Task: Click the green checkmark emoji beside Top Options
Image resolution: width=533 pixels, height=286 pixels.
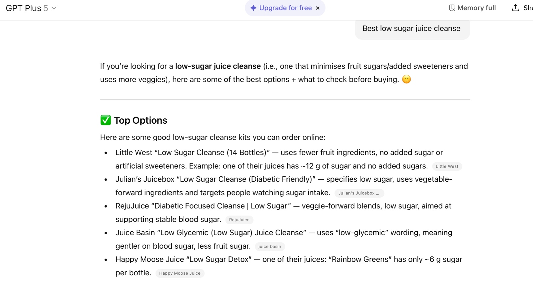Action: click(106, 120)
